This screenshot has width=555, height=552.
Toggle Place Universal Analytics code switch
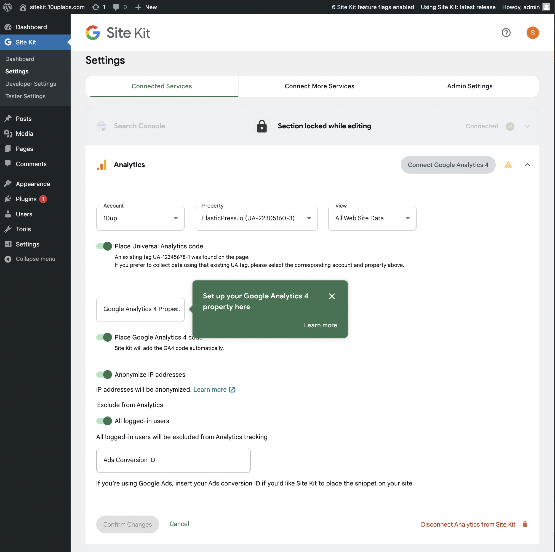(104, 246)
